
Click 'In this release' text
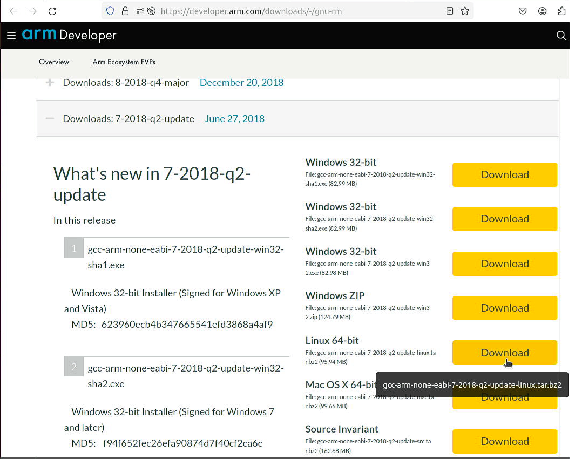coord(84,220)
